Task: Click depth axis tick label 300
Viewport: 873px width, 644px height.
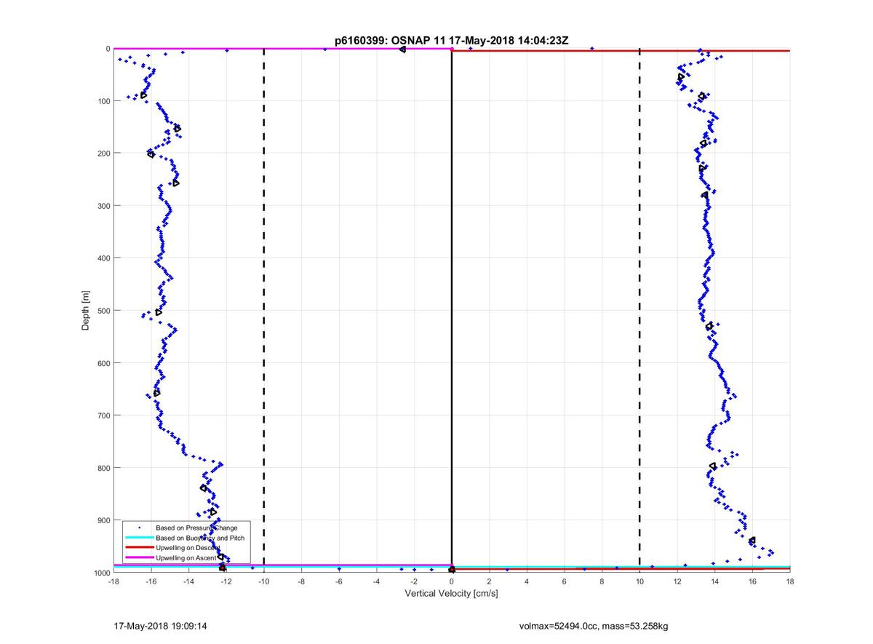Action: tap(103, 206)
